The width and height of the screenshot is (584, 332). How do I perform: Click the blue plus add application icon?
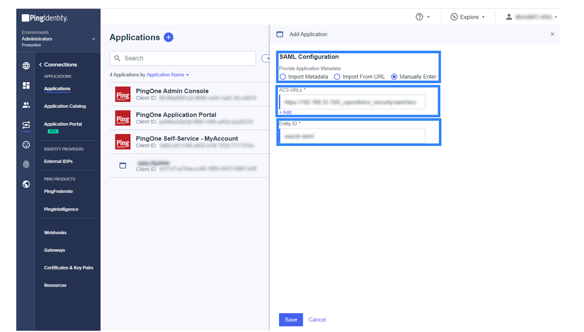pos(168,37)
